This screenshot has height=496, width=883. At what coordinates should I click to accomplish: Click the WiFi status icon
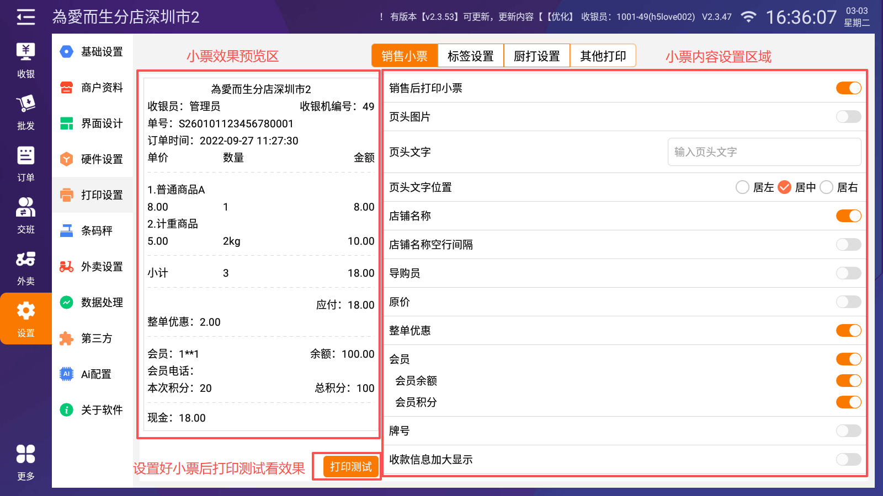748,17
